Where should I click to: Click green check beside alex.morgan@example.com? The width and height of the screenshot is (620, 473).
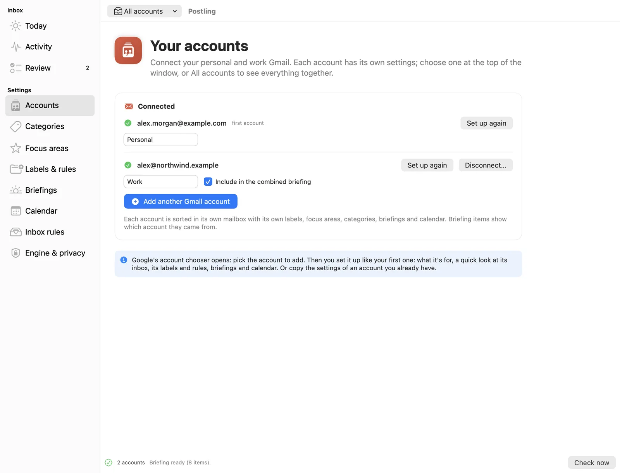(128, 123)
